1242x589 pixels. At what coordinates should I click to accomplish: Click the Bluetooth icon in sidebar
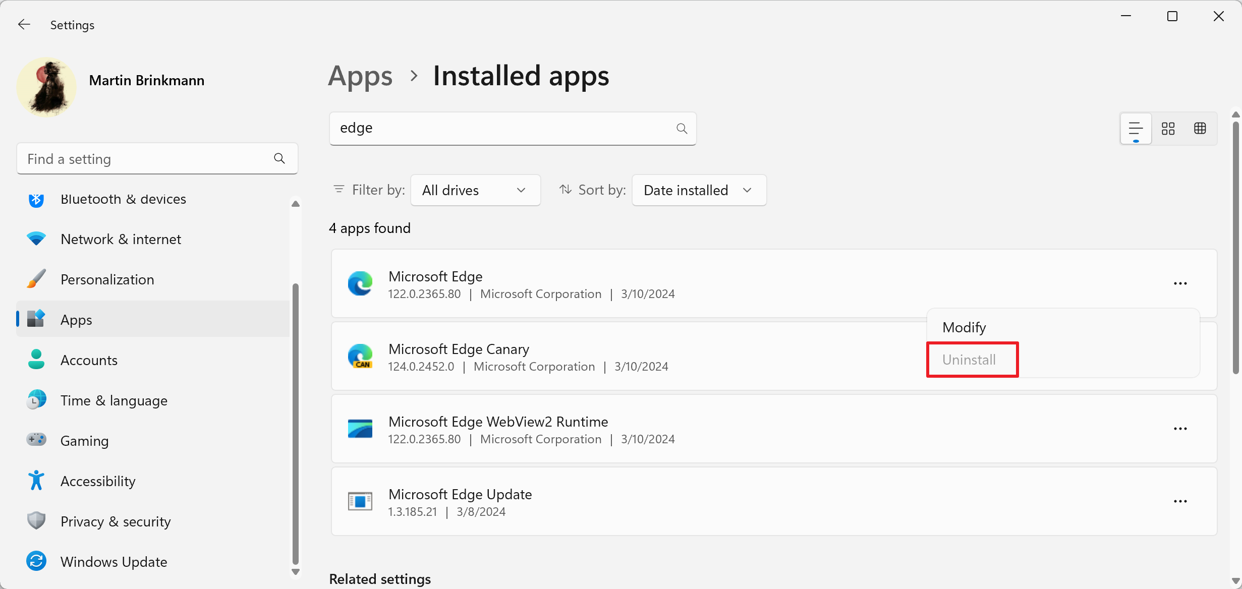[x=36, y=200]
